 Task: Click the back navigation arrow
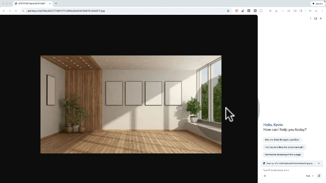point(3,11)
